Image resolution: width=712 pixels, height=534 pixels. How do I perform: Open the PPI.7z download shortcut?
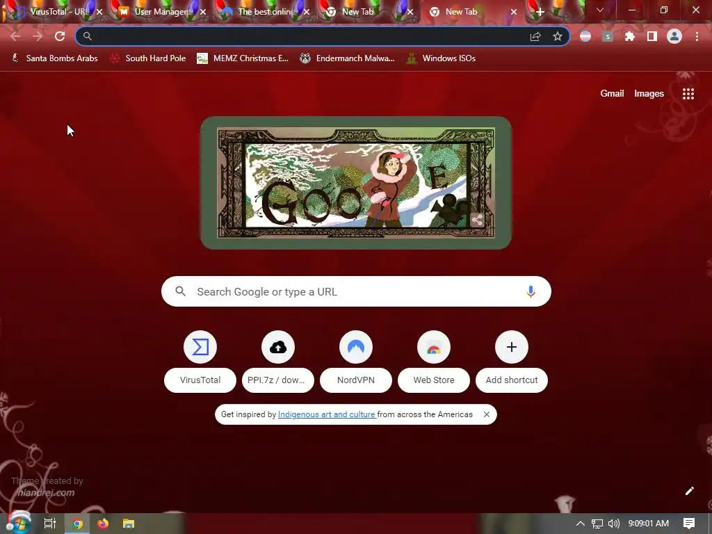coord(278,361)
